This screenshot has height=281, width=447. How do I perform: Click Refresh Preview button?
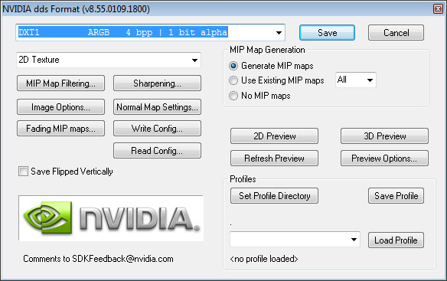274,158
